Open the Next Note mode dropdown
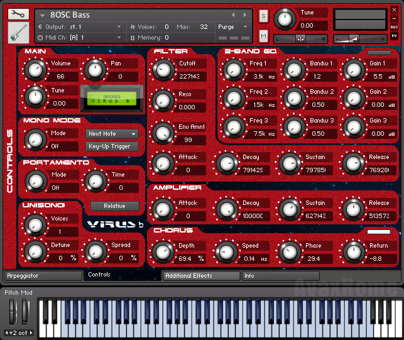 [112, 134]
